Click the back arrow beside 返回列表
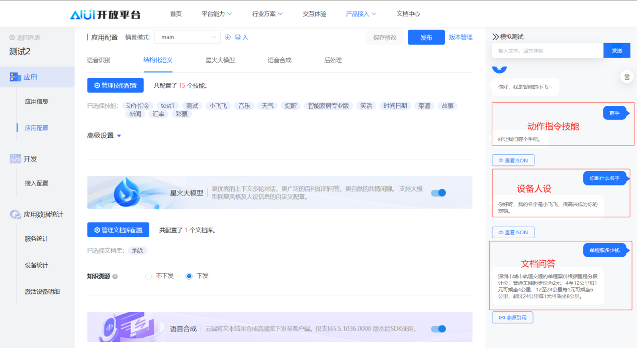 (x=11, y=37)
